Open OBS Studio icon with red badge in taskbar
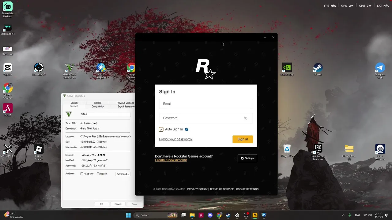392x220 pixels. click(246, 215)
